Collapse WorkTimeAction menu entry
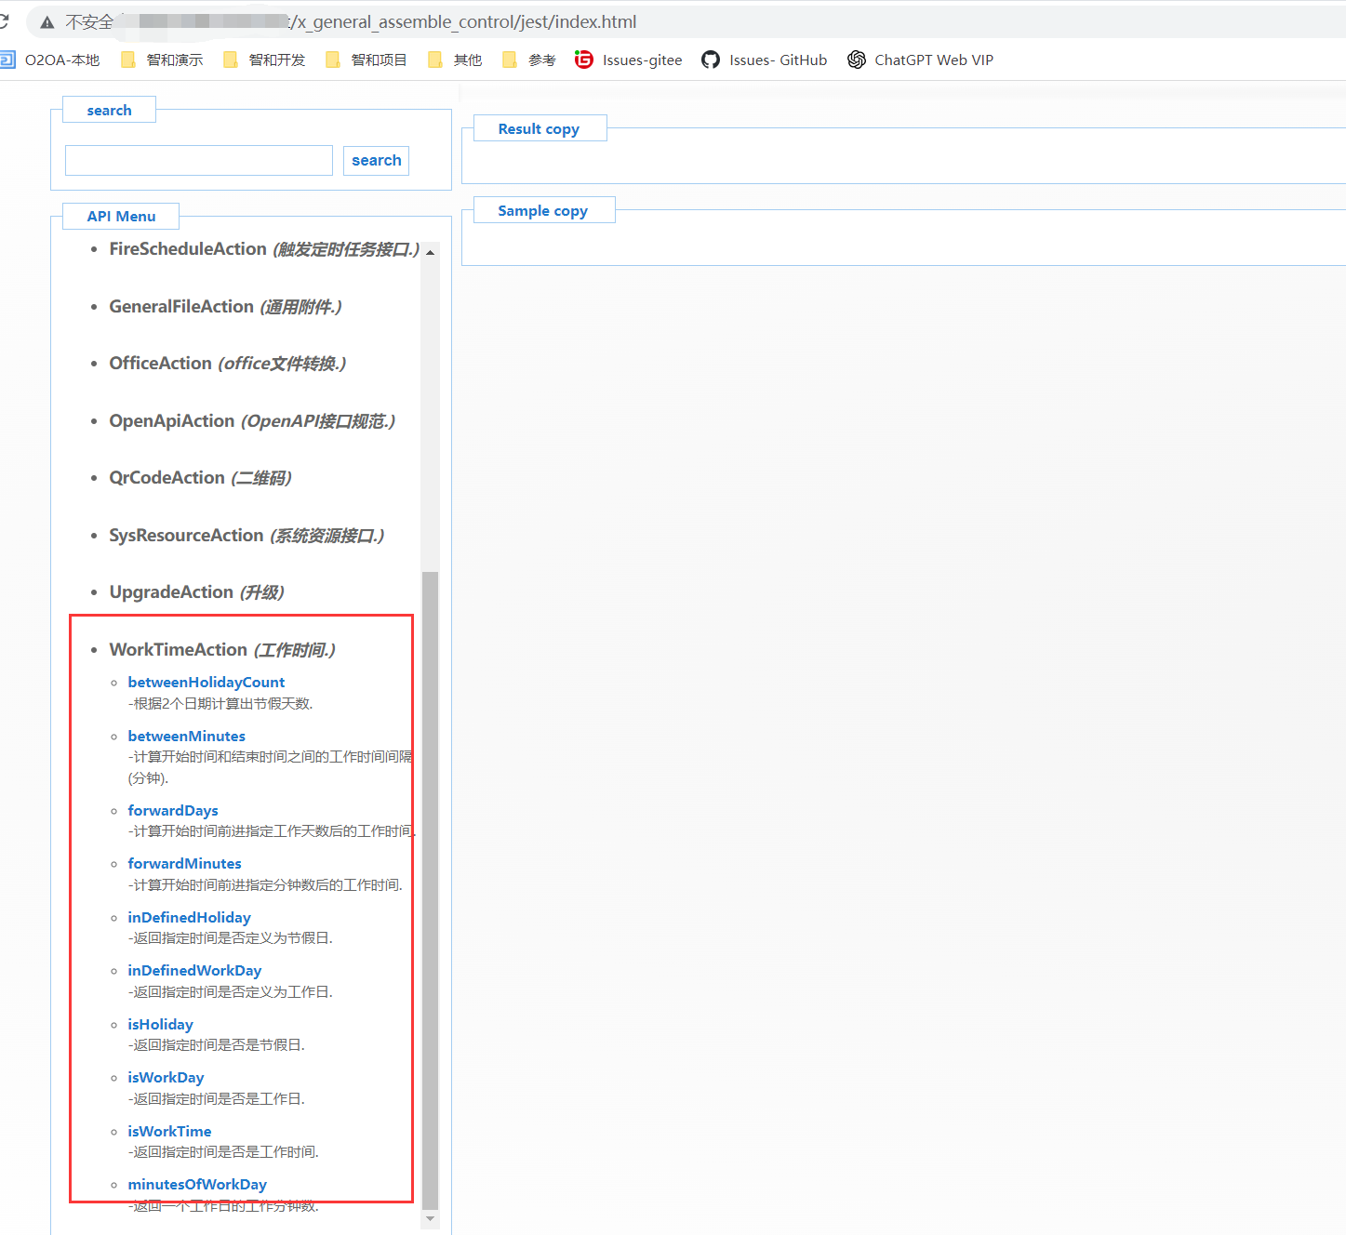The height and width of the screenshot is (1235, 1346). [x=222, y=650]
